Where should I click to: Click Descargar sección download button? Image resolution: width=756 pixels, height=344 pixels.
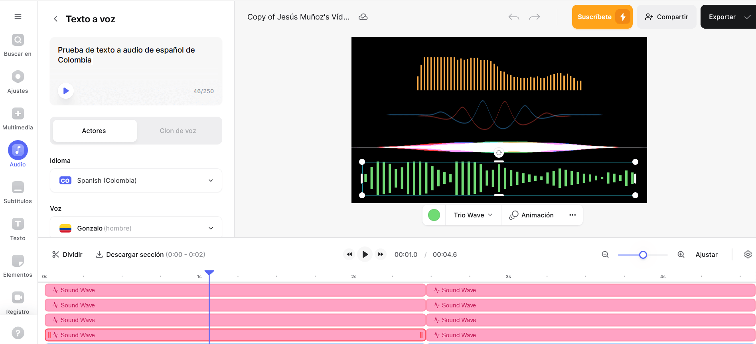[150, 254]
